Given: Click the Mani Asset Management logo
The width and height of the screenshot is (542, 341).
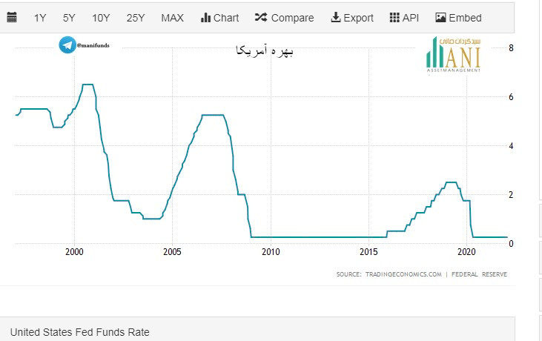Looking at the screenshot, I should pos(454,55).
